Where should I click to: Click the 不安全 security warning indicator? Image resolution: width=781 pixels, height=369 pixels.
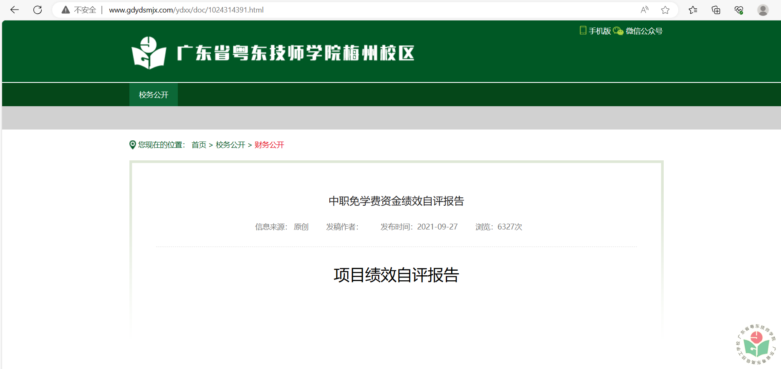click(x=79, y=10)
